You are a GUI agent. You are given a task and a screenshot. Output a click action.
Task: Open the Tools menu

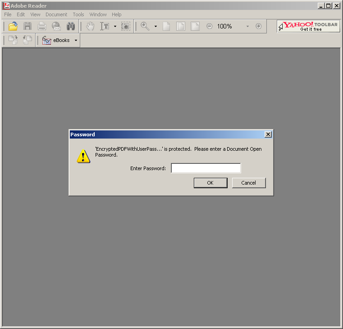click(x=78, y=14)
